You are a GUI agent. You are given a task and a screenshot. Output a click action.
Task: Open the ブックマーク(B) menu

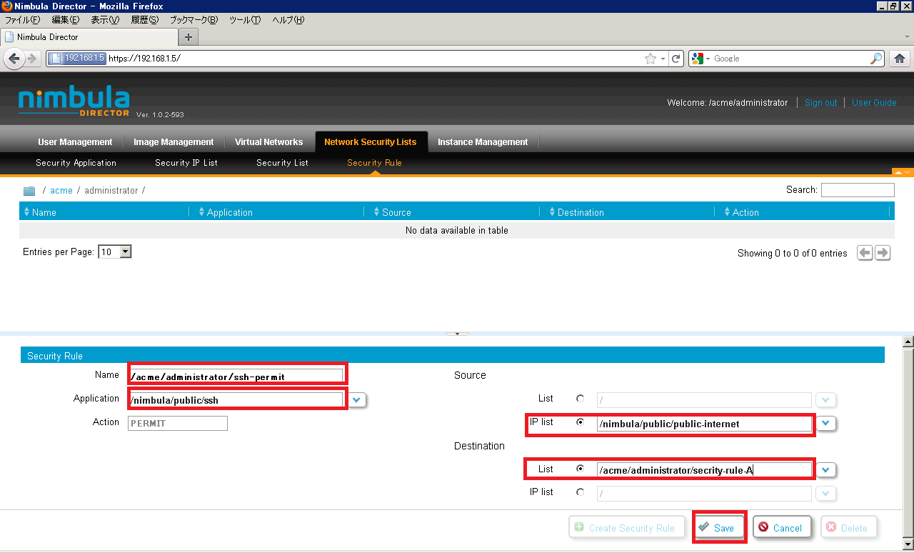[x=194, y=20]
